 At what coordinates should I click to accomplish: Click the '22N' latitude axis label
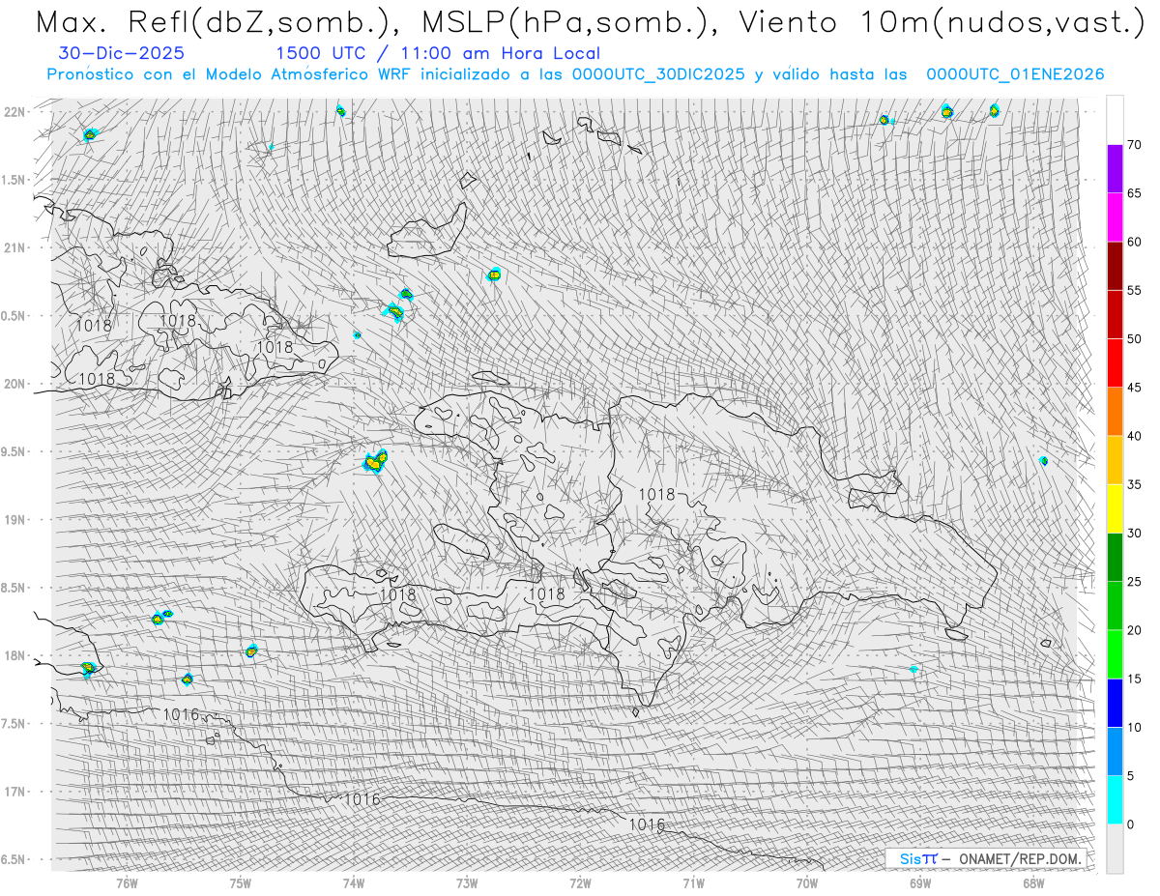pos(14,112)
